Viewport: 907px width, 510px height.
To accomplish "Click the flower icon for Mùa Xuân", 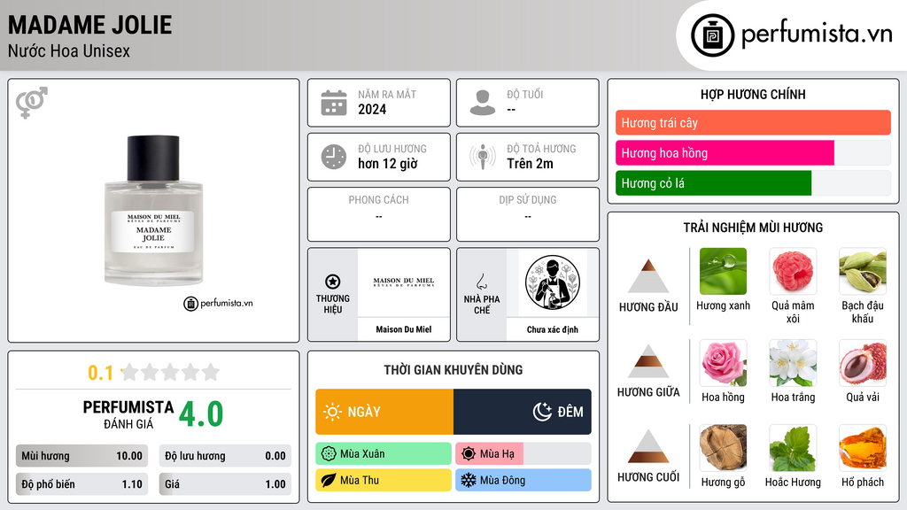I will [329, 454].
